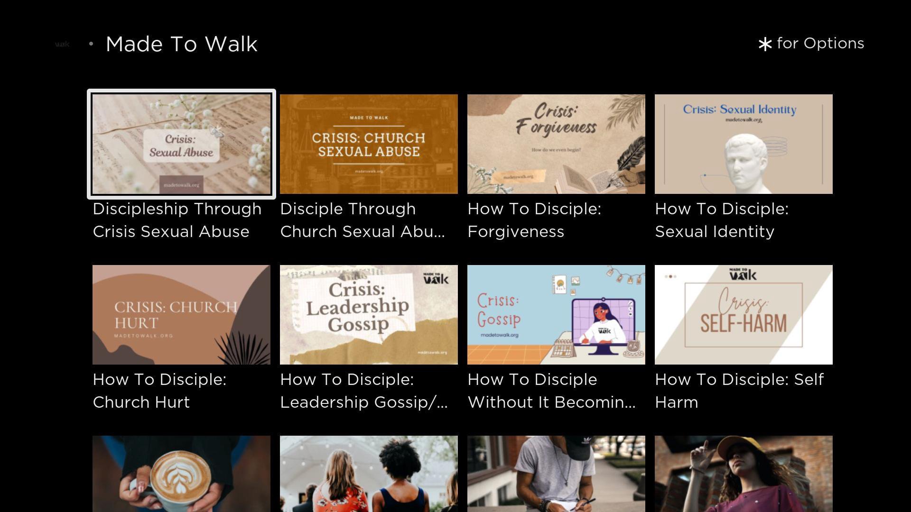Open thumbnail of woman in yellow cap

pos(744,474)
